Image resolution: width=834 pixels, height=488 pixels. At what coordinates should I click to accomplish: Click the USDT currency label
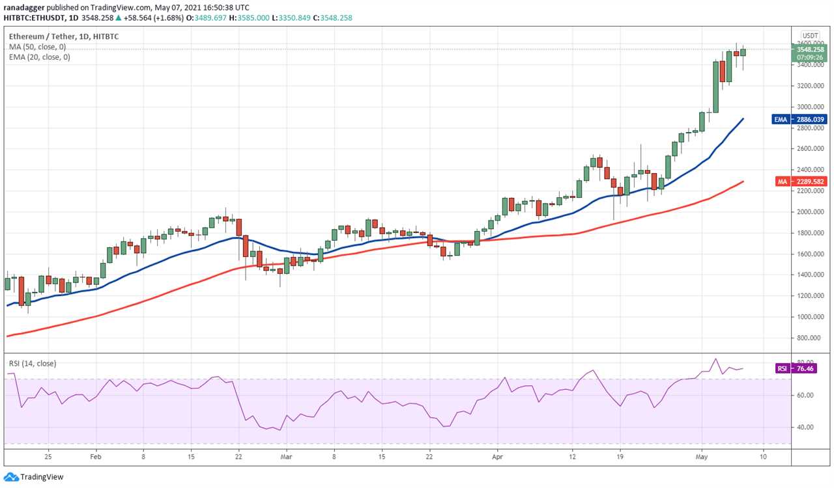coord(811,35)
